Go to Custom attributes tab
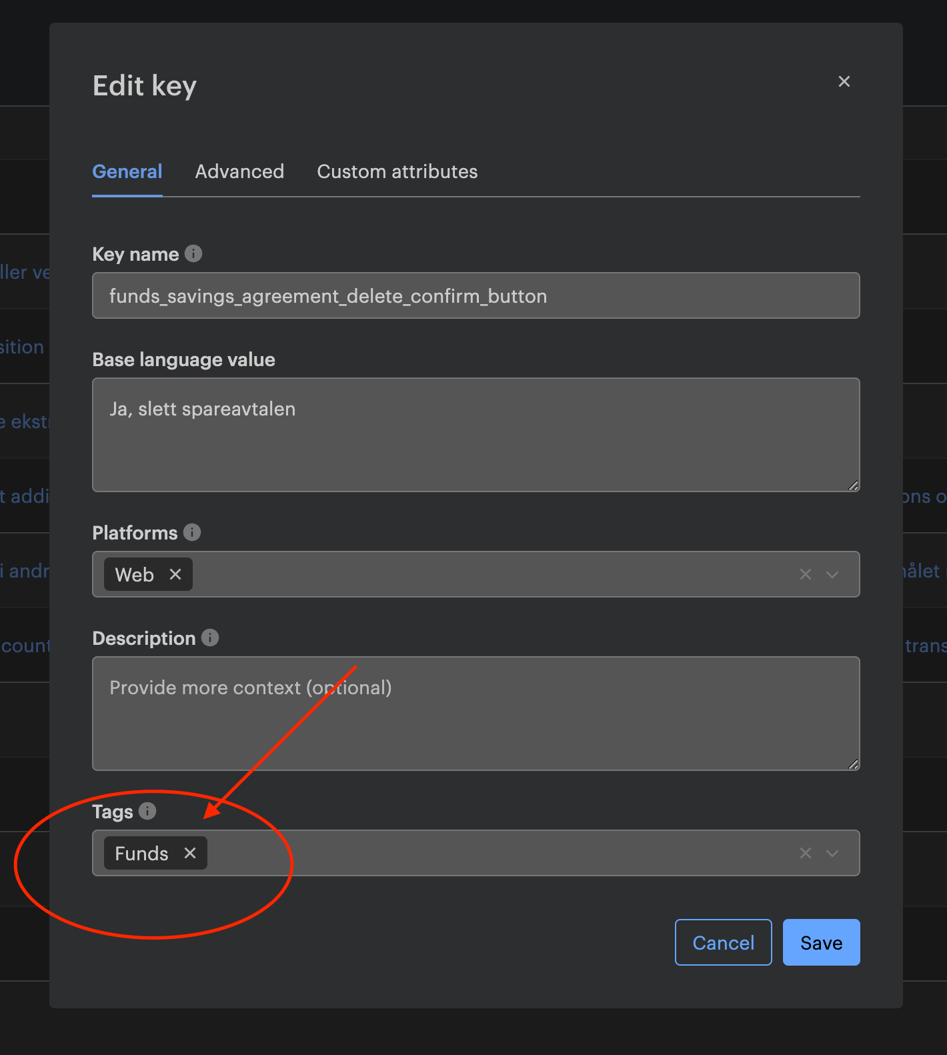 397,172
